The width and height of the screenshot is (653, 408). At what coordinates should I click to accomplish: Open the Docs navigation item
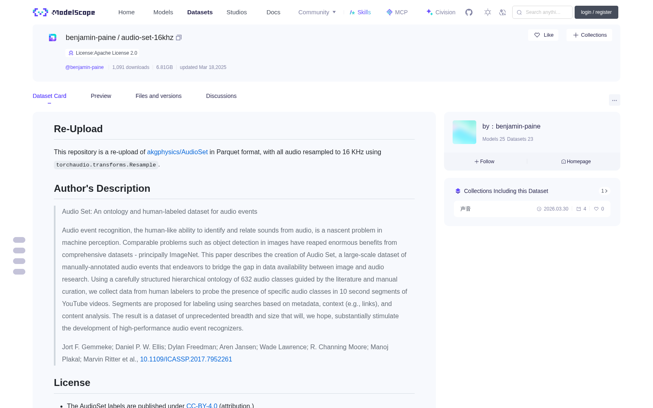tap(273, 12)
